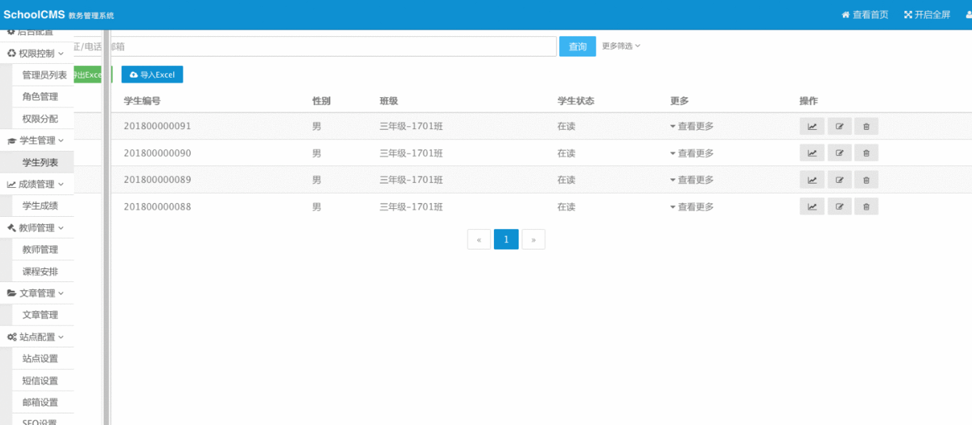Click the 导入Excel import button

click(x=152, y=74)
